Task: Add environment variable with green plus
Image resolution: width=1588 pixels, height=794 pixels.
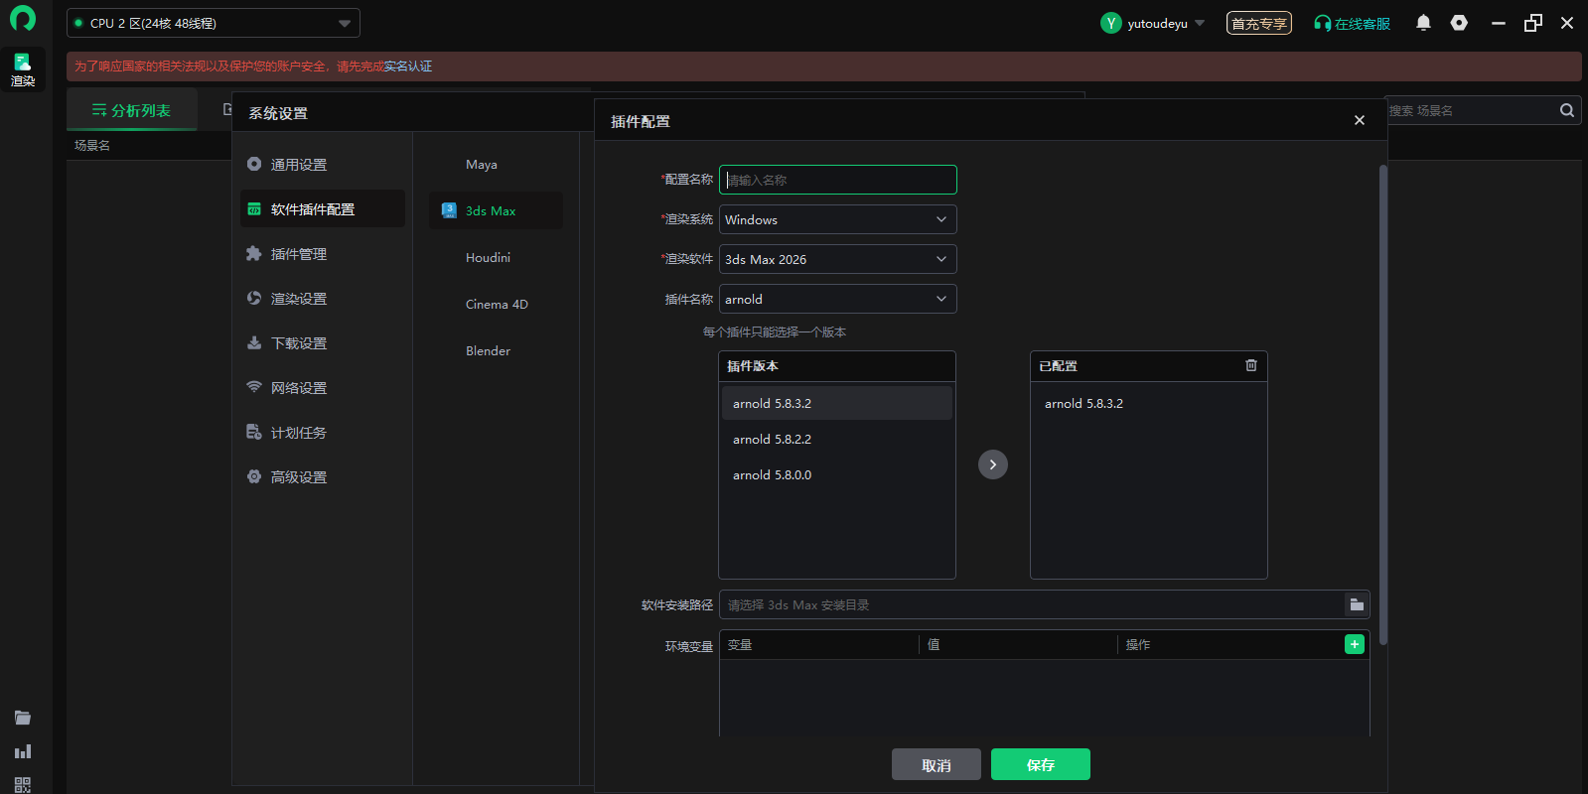Action: pyautogui.click(x=1354, y=644)
